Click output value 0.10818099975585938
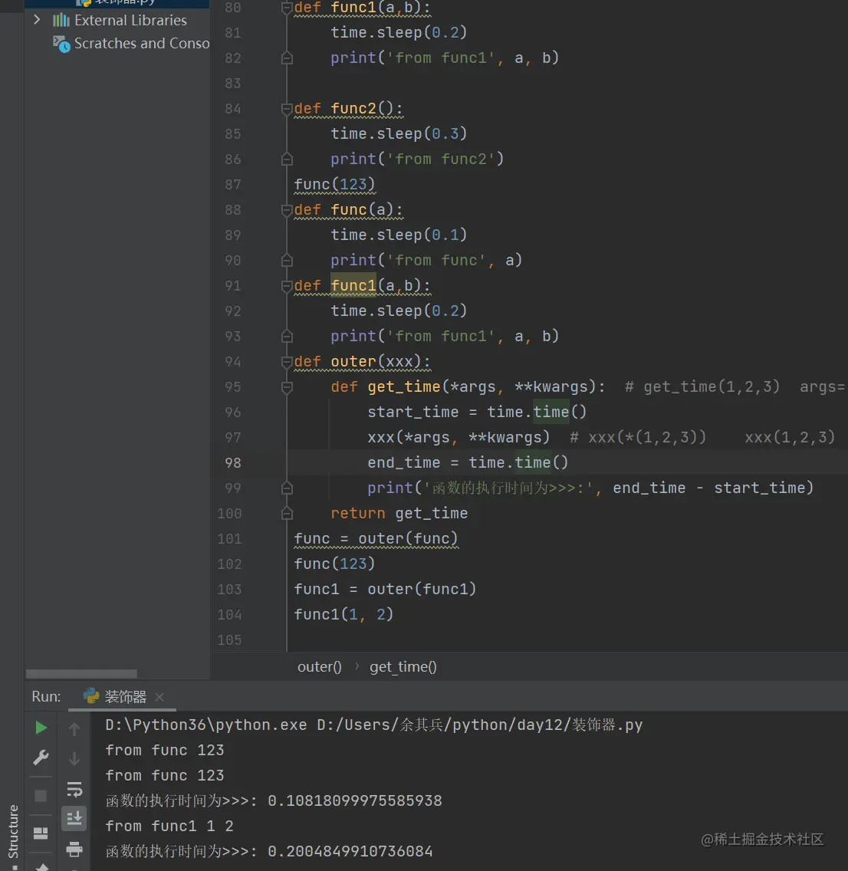848x871 pixels. [x=355, y=801]
